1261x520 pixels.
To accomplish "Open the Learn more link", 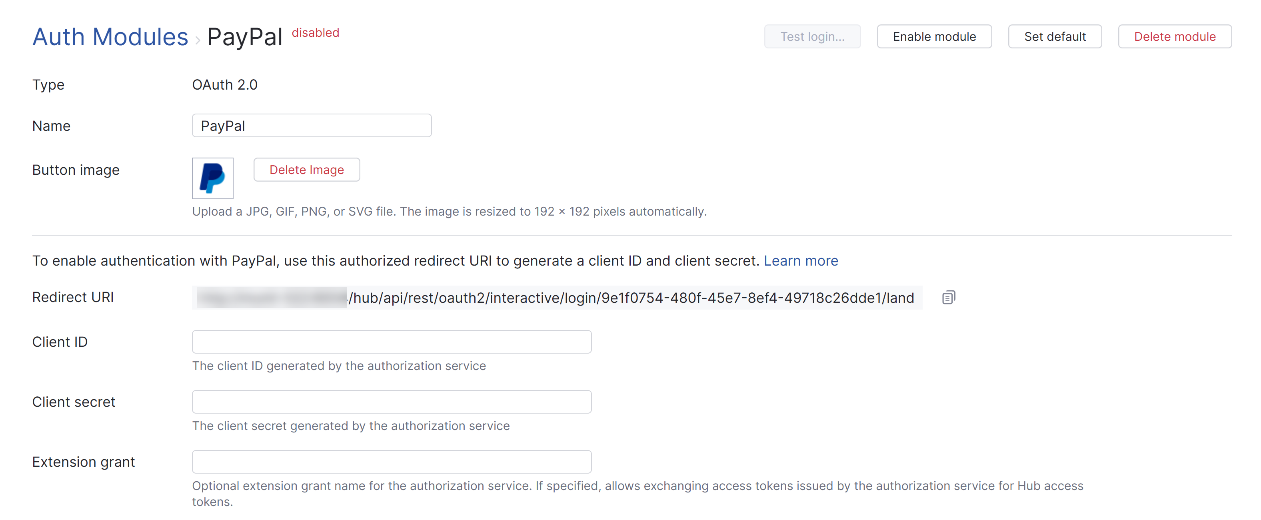I will click(801, 260).
